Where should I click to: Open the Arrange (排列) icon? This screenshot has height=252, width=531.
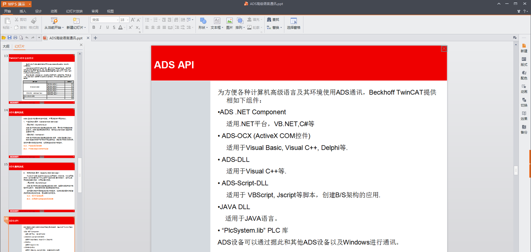pos(240,21)
